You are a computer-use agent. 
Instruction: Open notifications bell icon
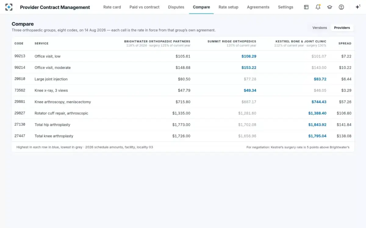point(318,7)
